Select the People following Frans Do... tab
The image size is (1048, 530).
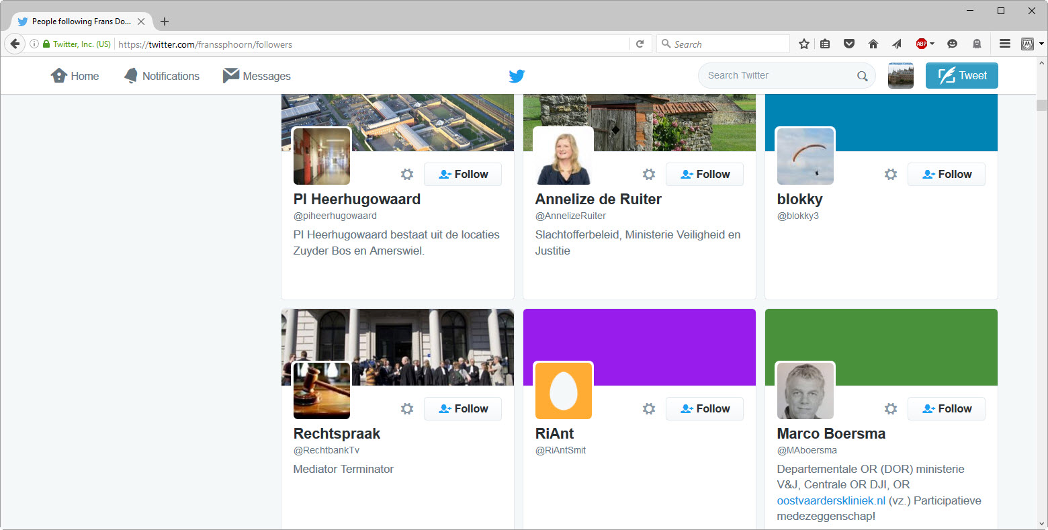81,21
